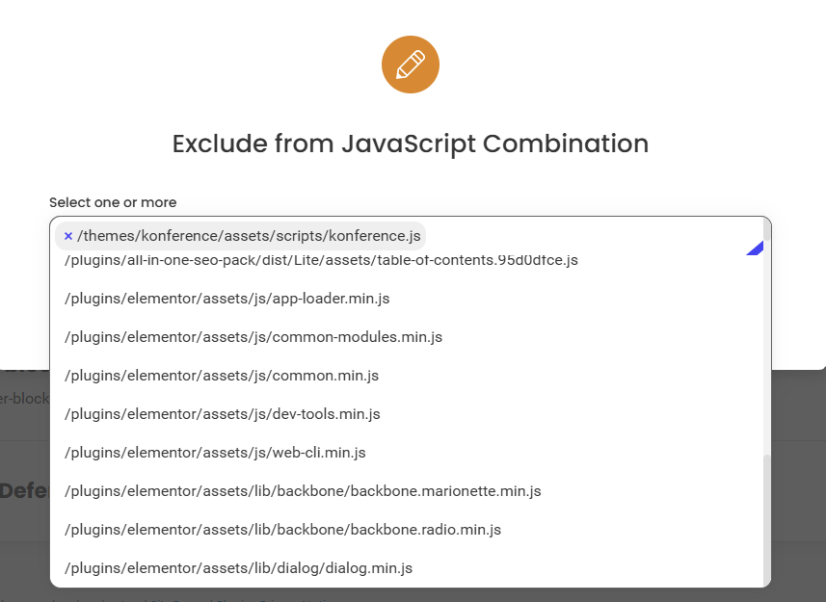826x602 pixels.
Task: Click the "Select one or more" label
Action: [113, 202]
